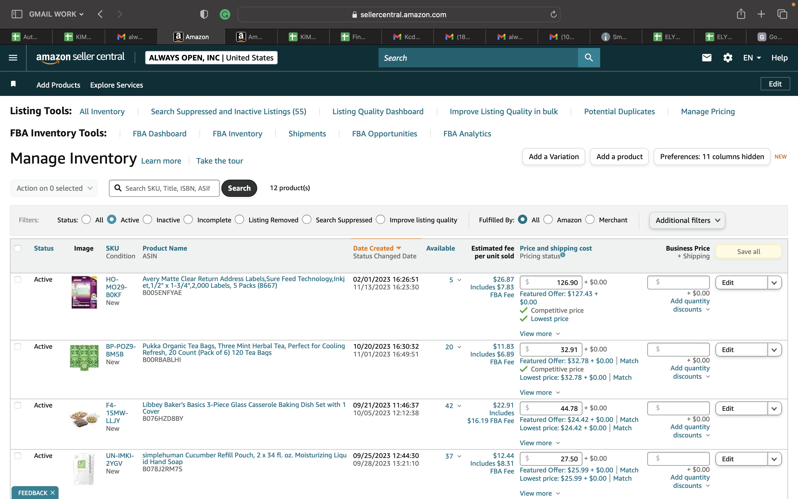The height and width of the screenshot is (499, 798).
Task: Click the amazon seller central logo
Action: point(80,57)
